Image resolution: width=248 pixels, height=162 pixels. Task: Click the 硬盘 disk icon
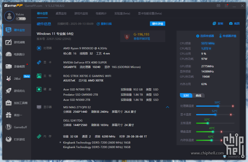pyautogui.click(x=39, y=89)
